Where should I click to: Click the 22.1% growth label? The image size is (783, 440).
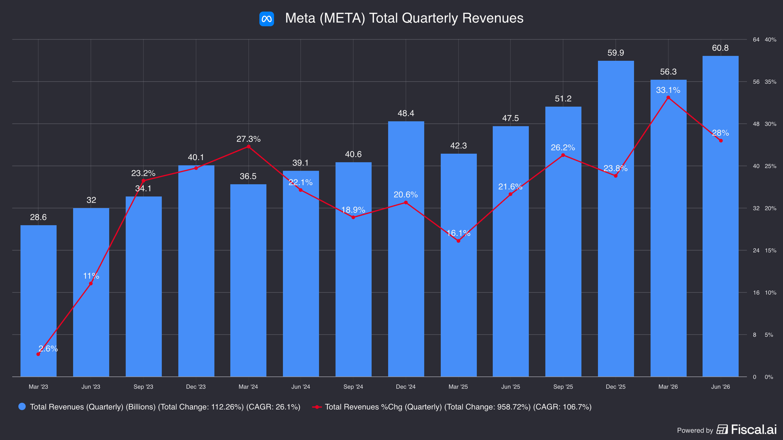pyautogui.click(x=301, y=182)
